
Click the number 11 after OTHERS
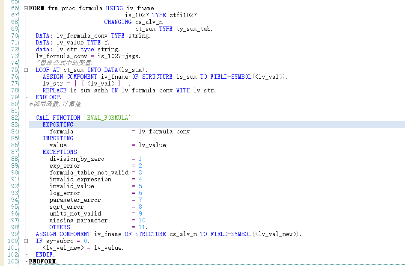tap(142, 228)
